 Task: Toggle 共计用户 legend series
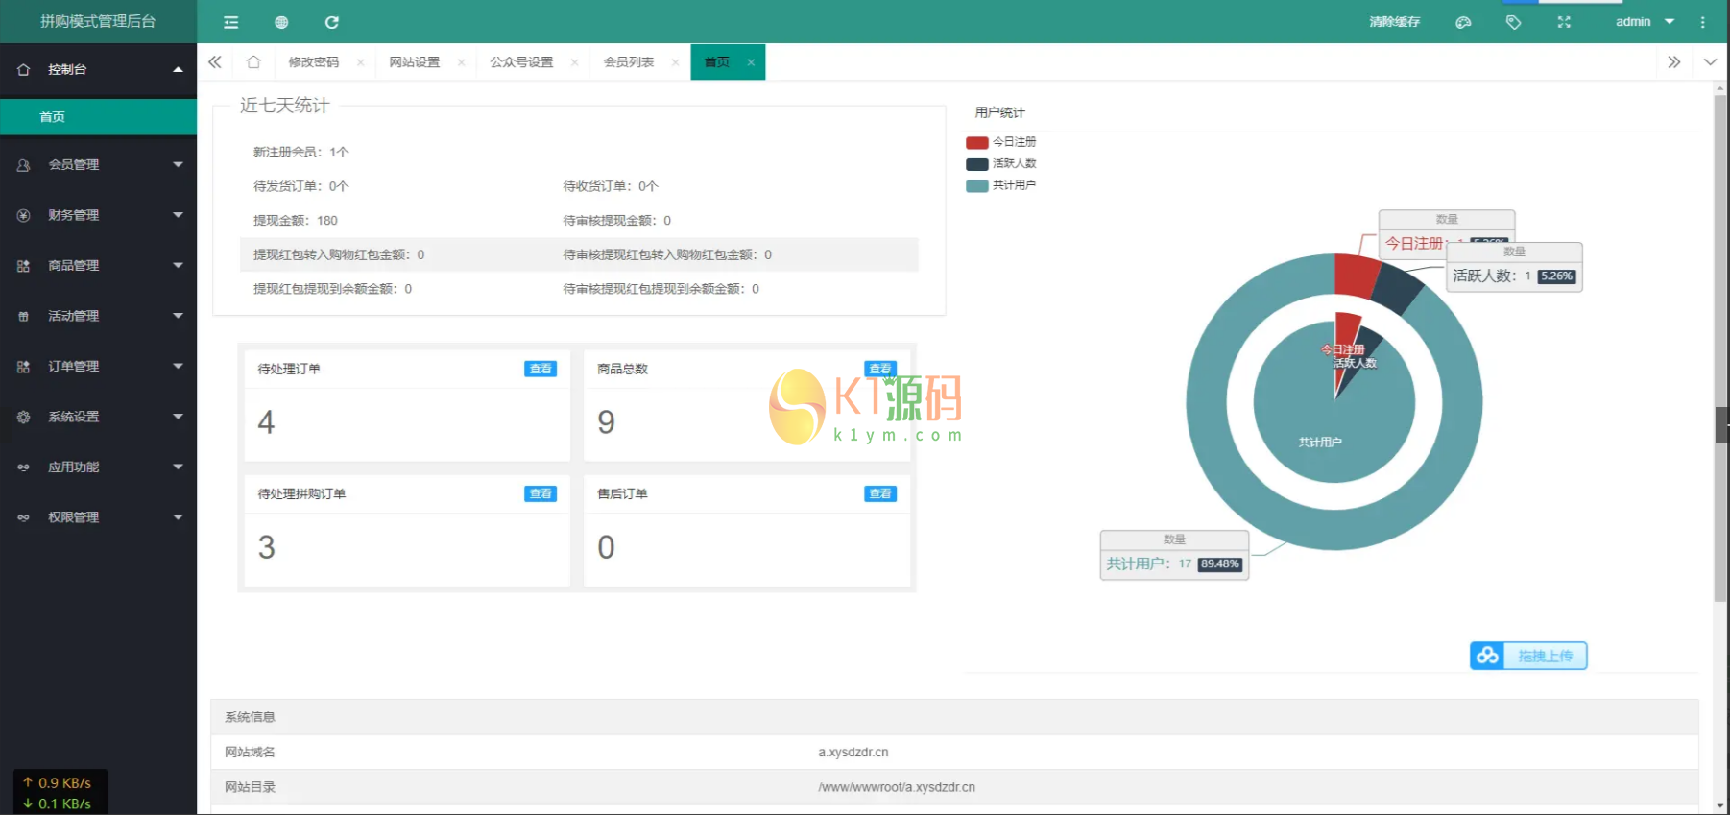pos(1001,186)
